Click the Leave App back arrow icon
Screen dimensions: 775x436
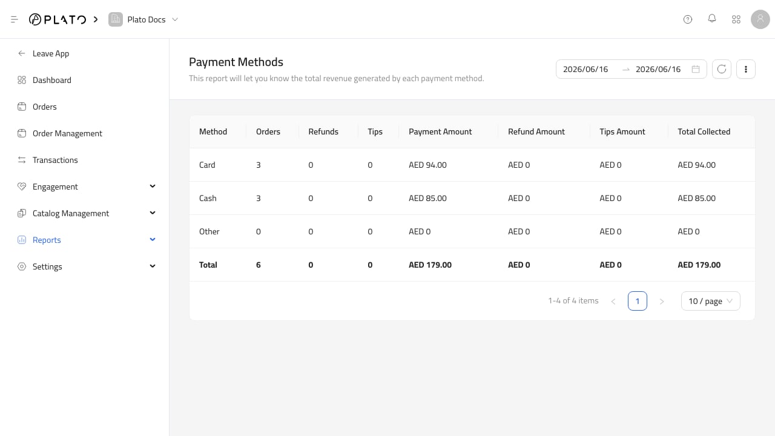(22, 53)
